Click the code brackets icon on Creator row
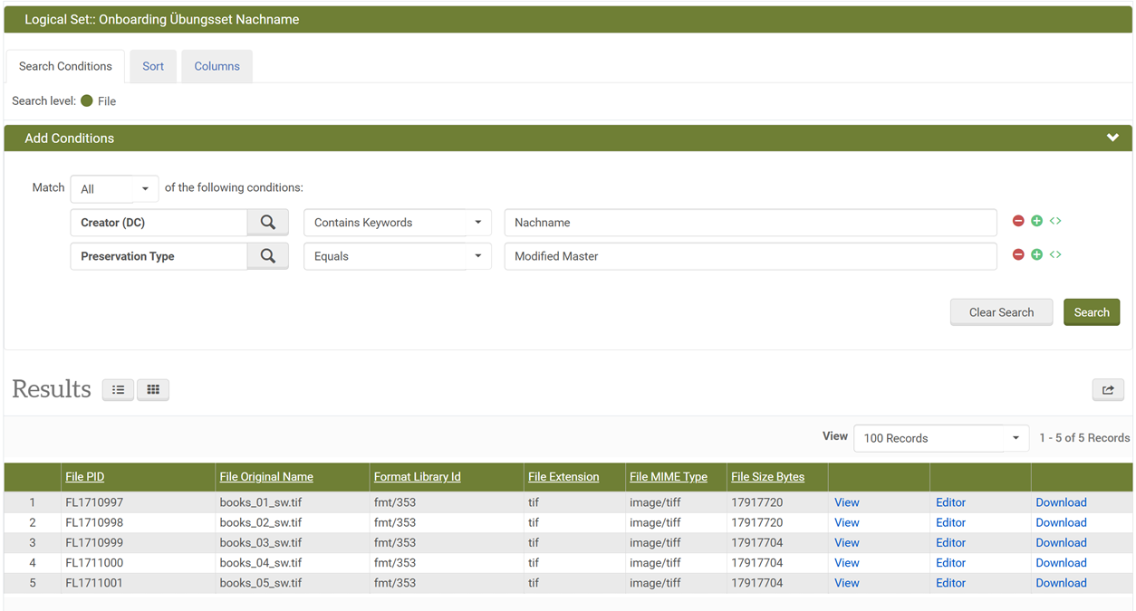Screen dimensions: 1136x611 coord(1055,221)
